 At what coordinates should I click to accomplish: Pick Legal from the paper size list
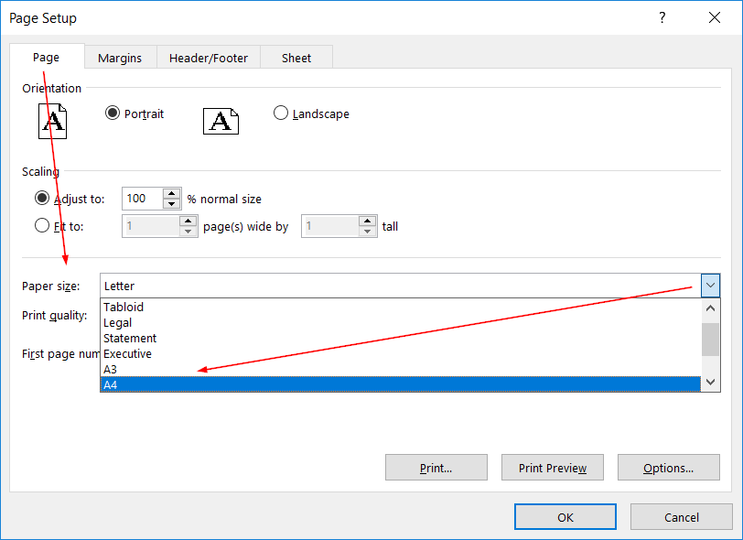(x=399, y=323)
